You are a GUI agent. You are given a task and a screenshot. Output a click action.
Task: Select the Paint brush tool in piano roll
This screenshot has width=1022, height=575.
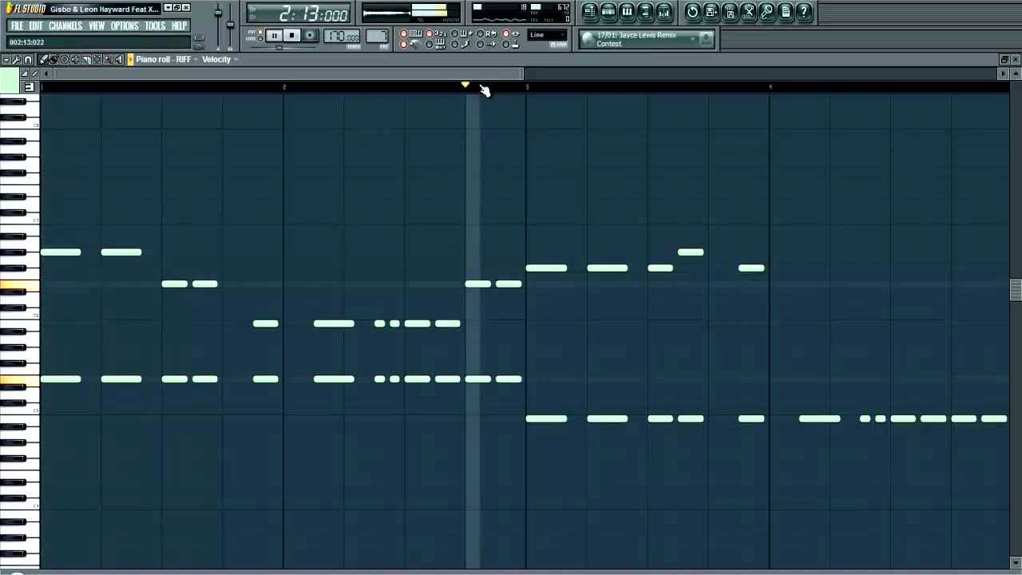(53, 59)
